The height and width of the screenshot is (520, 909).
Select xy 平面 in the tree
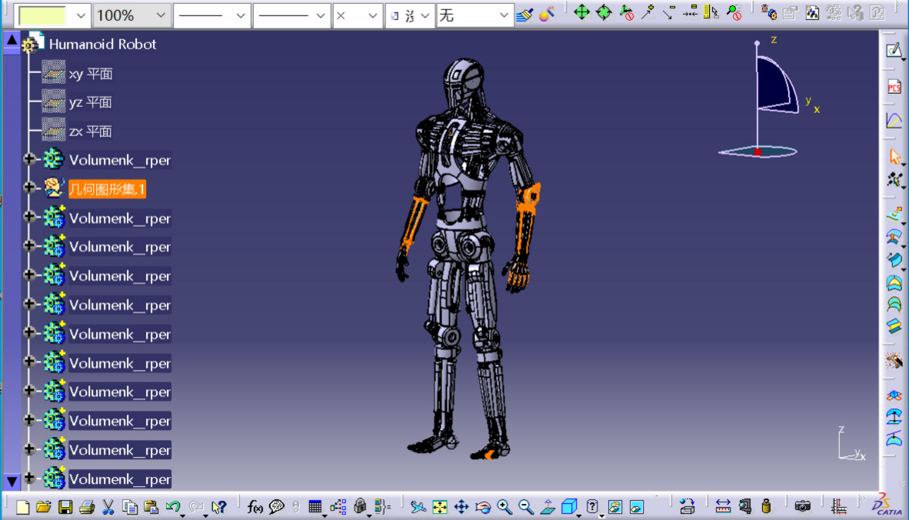91,74
